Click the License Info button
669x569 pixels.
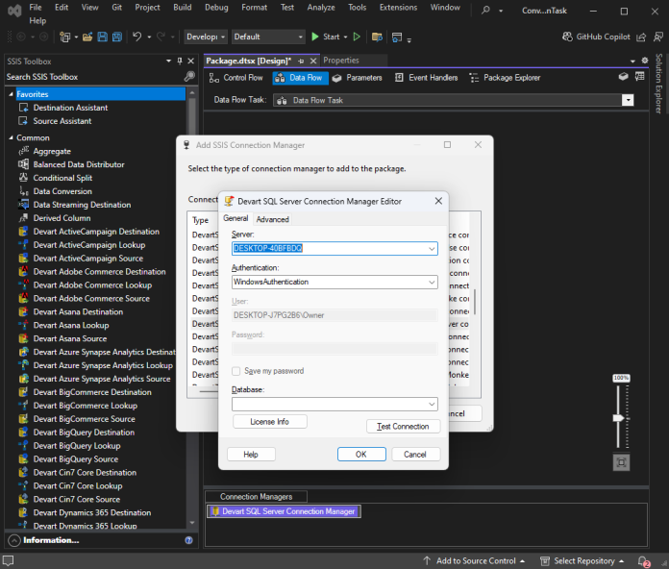point(269,422)
